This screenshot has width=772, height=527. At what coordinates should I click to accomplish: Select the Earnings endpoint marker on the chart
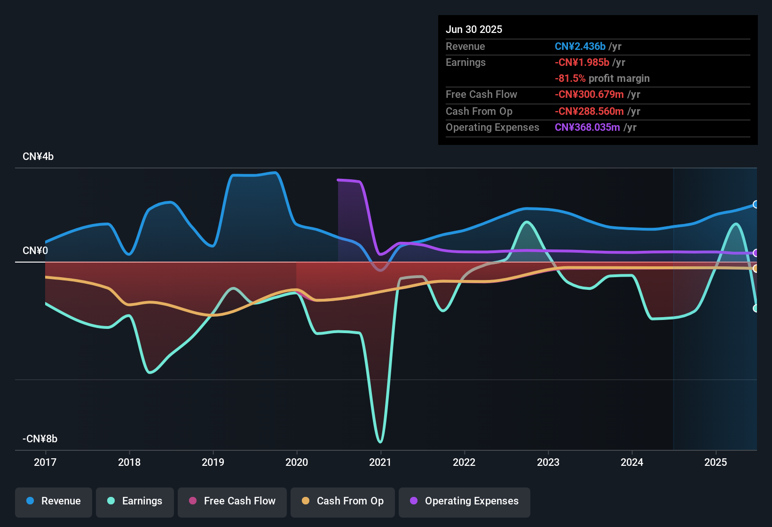coord(756,309)
